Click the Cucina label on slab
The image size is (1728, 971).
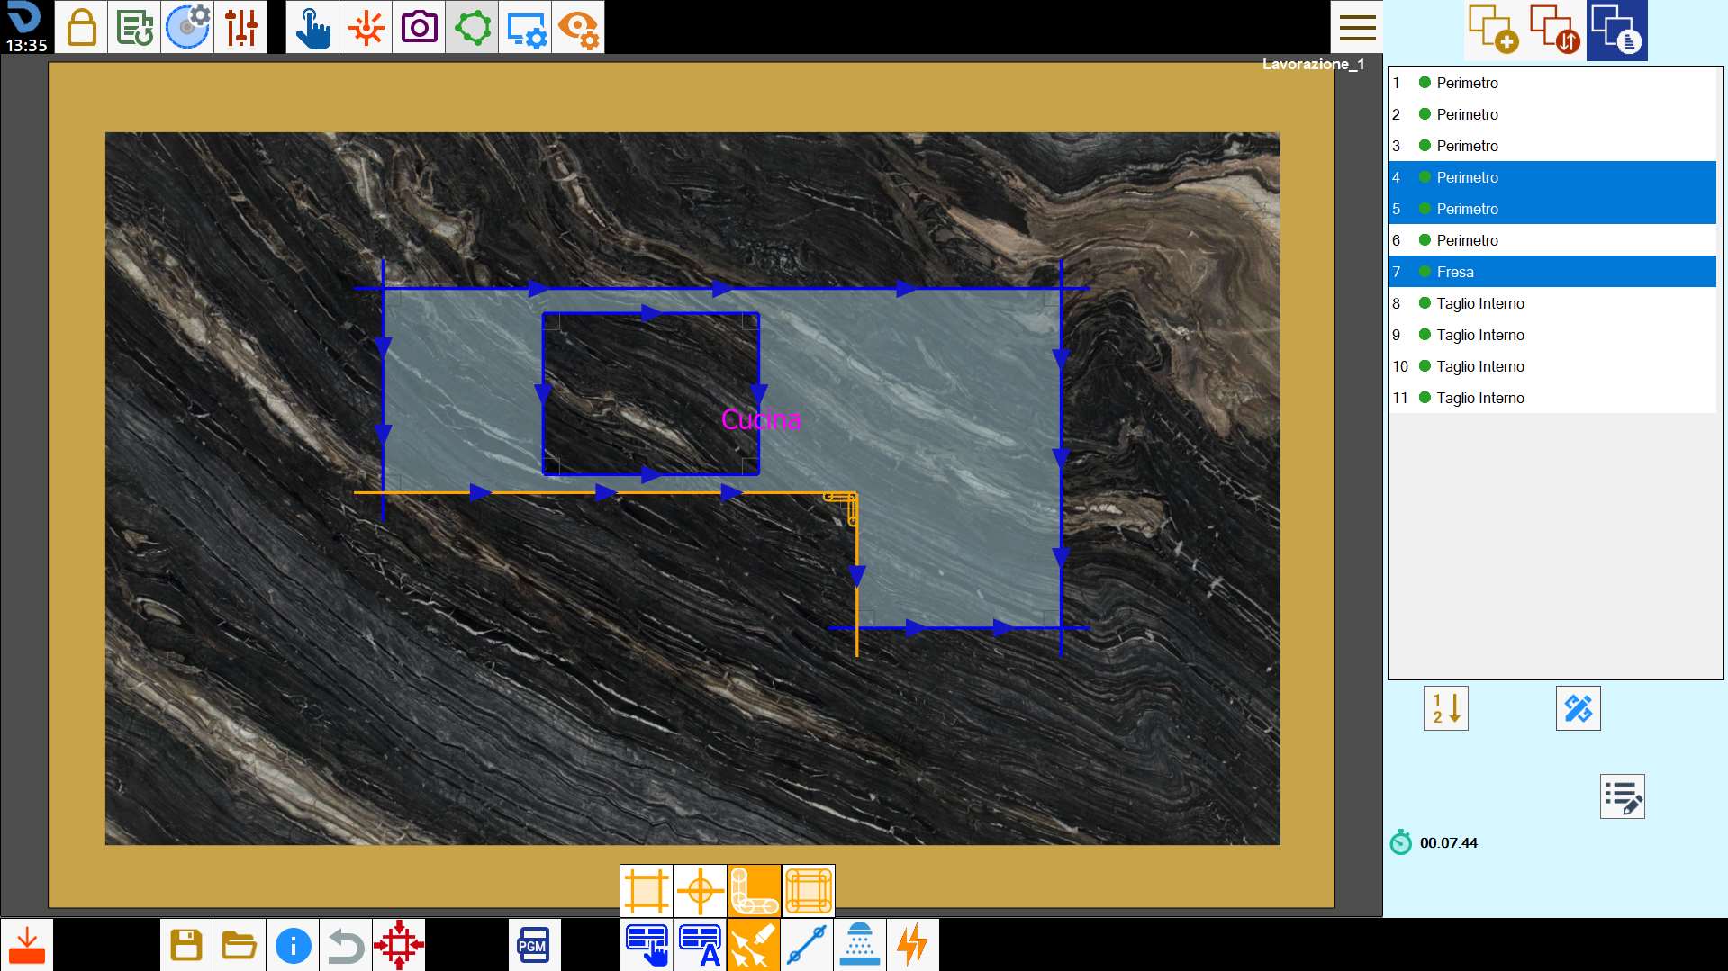(761, 419)
